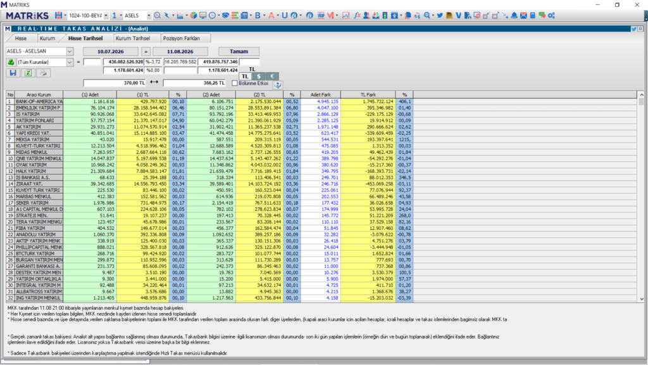The width and height of the screenshot is (648, 365).
Task: Click the swap arrow between the prices
Action: (x=154, y=82)
